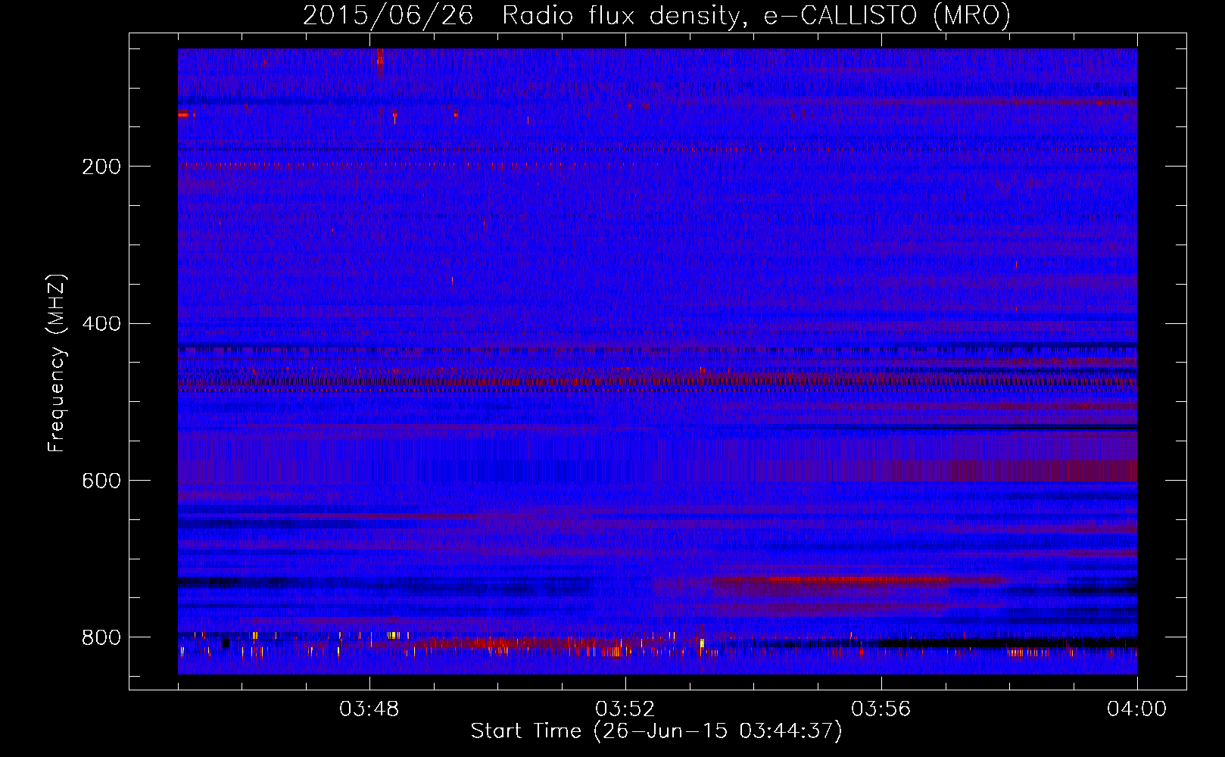Click the 400 frequency tick label
1225x757 pixels.
pyautogui.click(x=101, y=324)
